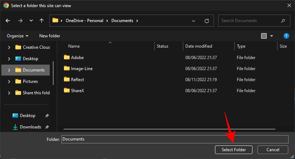This screenshot has width=295, height=159.
Task: Expand the view options dropdown arrow
Action: coord(271,36)
